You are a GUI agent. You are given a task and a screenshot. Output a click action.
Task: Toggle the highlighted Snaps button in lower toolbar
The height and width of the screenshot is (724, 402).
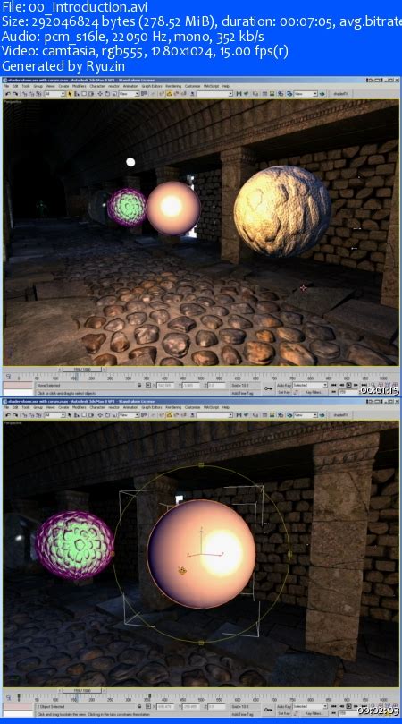[169, 415]
